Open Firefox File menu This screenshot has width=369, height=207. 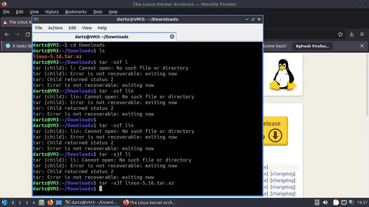6,12
